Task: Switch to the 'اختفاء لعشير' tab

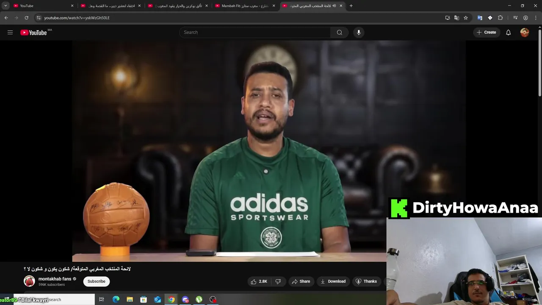Action: click(110, 6)
